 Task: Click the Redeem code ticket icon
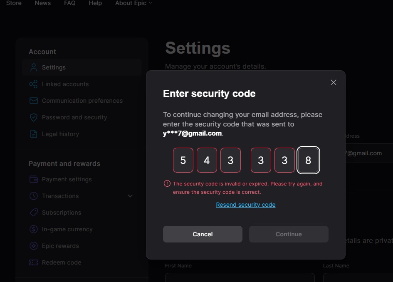[x=34, y=262]
